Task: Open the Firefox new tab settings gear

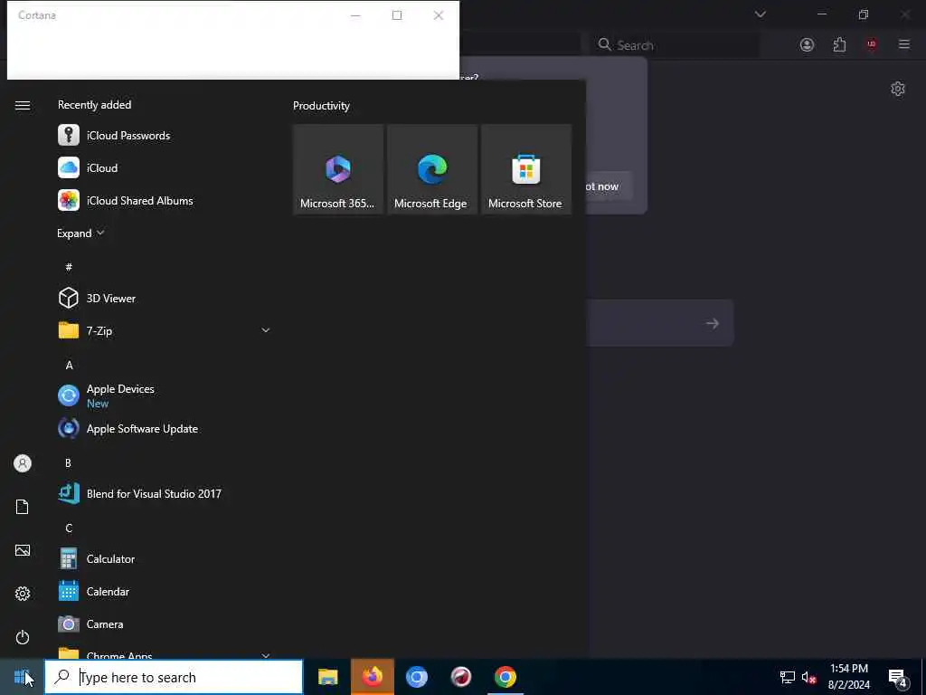Action: click(898, 89)
